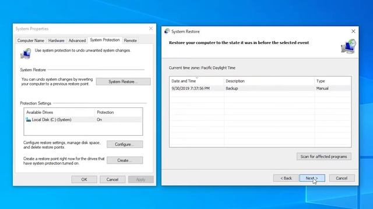The image size is (373, 209).
Task: Click the disabled Apply button
Action: coord(141,179)
